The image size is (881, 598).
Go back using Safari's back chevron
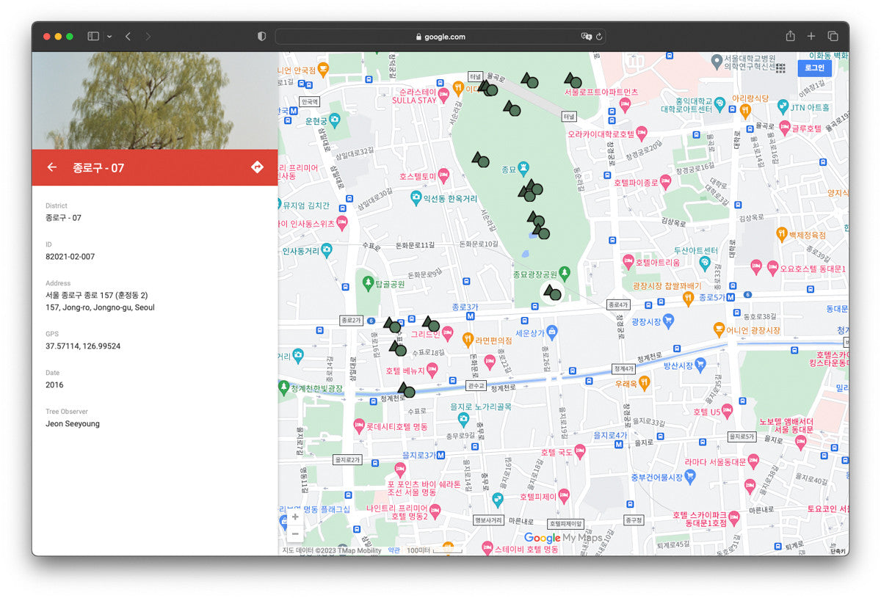[x=128, y=36]
